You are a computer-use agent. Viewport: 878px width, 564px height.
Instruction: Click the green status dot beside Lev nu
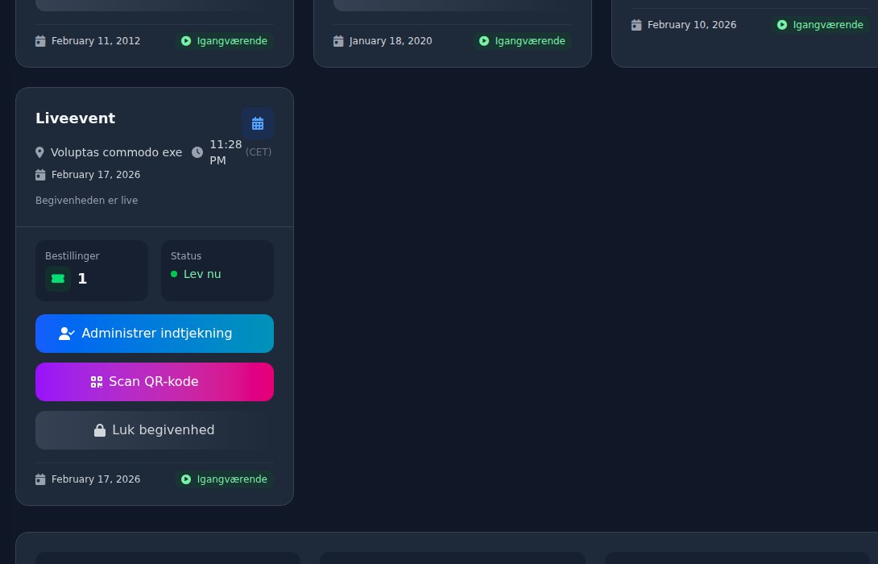coord(174,274)
